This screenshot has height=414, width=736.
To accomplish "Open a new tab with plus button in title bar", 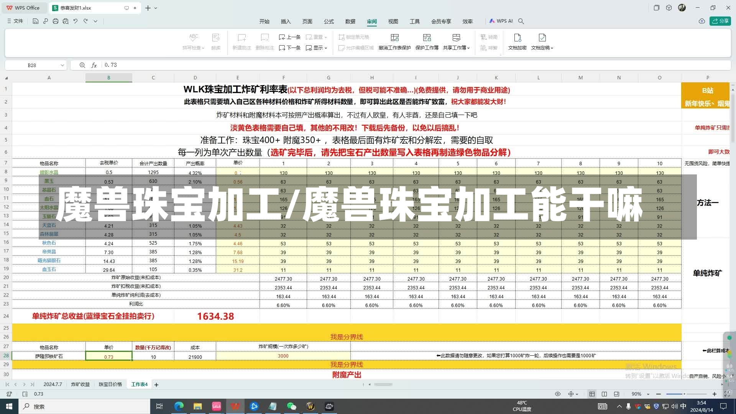I will point(148,8).
